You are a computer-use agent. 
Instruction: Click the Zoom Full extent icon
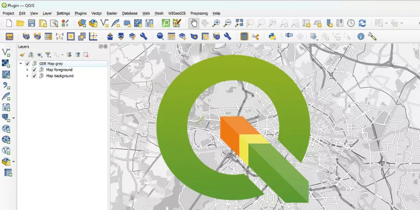(239, 23)
